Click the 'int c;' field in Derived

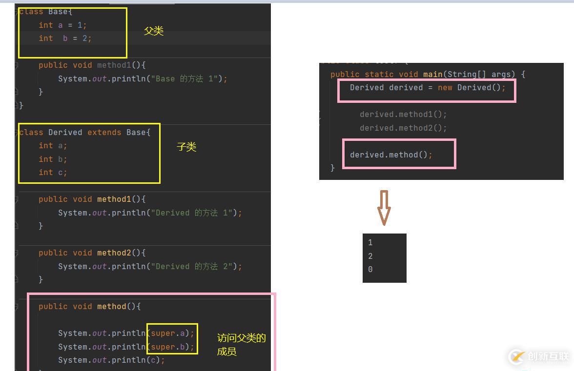[x=53, y=173]
